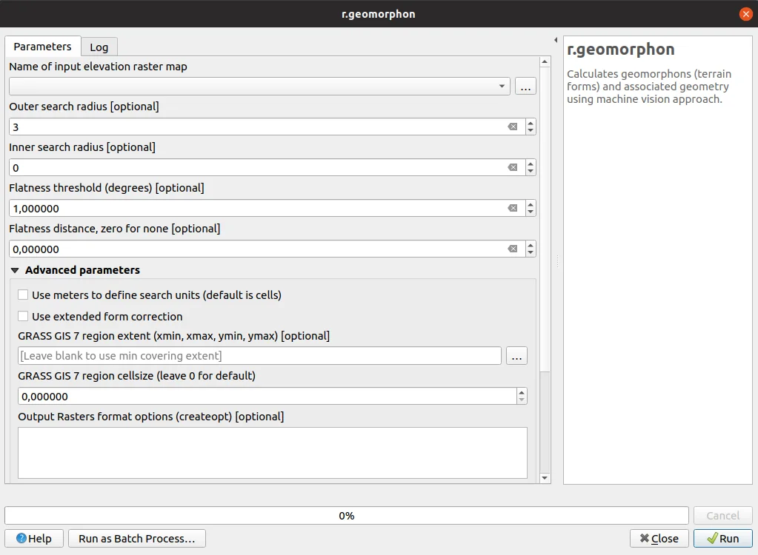
Task: Clear the Inner search radius value
Action: pos(512,168)
